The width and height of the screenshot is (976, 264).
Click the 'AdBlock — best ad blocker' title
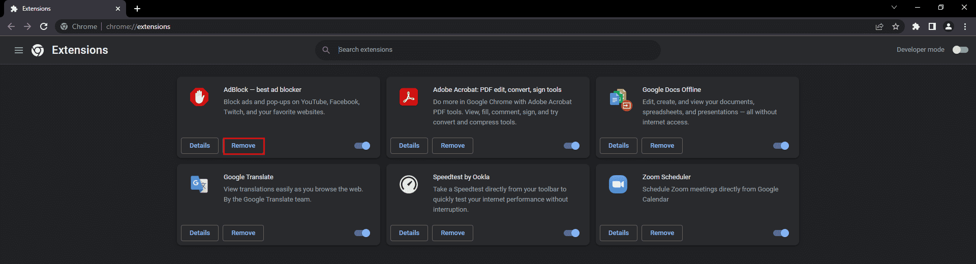click(x=262, y=90)
